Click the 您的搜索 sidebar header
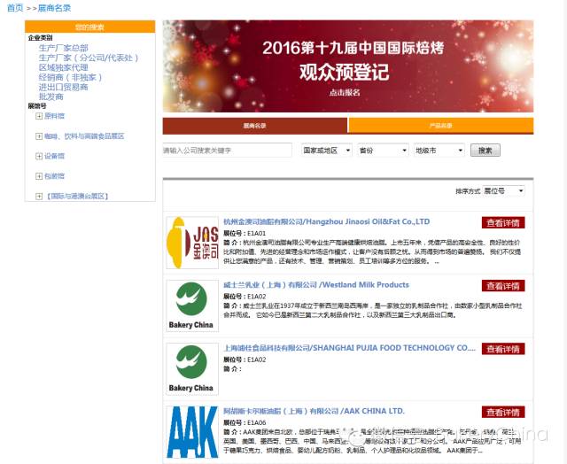This screenshot has height=464, width=567. (90, 27)
